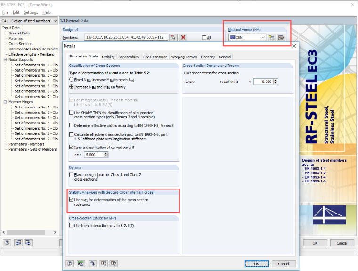The width and height of the screenshot is (358, 271).
Task: Open the File menu
Action: click(5, 12)
